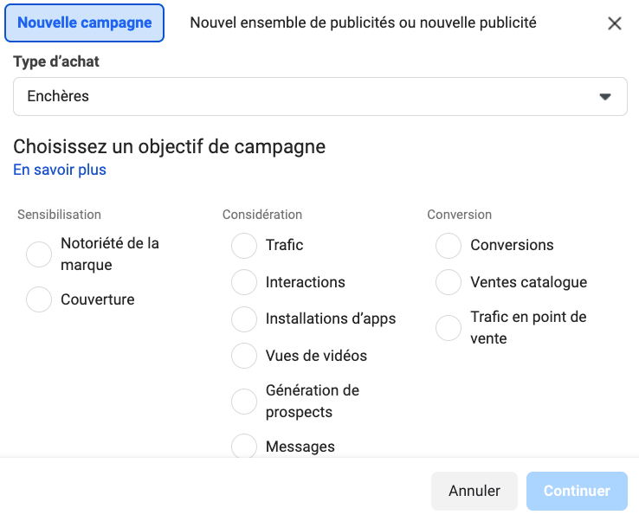Select Notoriété de la marque objective
The image size is (639, 521).
39,254
